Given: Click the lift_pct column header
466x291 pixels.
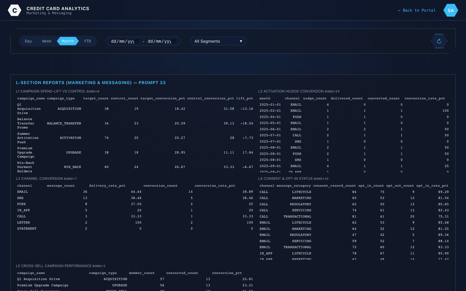Looking at the screenshot, I should point(245,98).
